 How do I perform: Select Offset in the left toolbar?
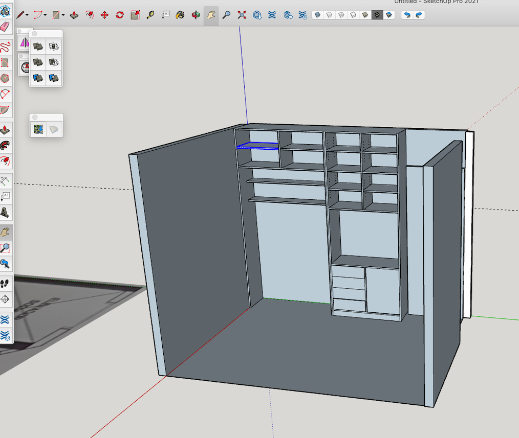pos(5,162)
